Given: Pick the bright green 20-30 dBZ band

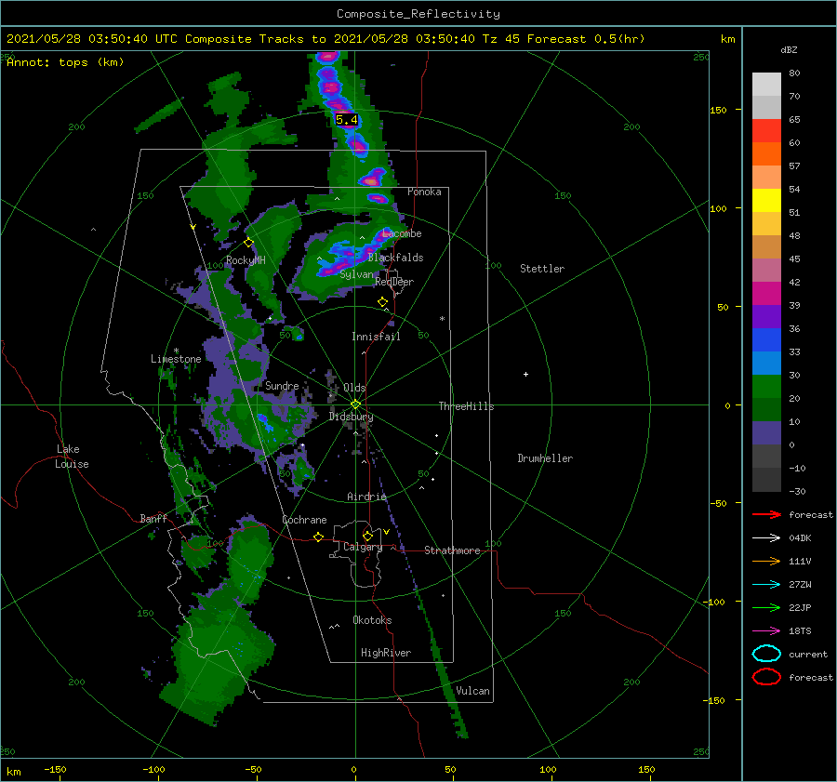Looking at the screenshot, I should point(766,387).
